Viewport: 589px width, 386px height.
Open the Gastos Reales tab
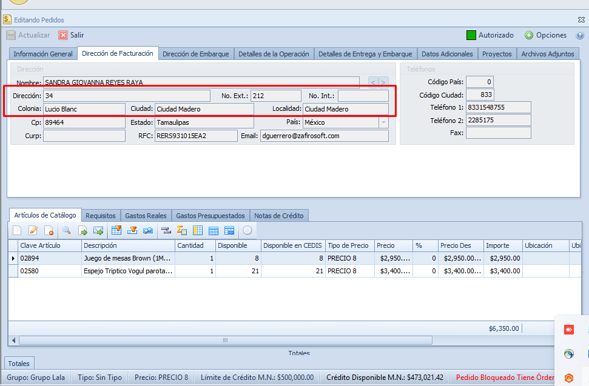point(146,216)
